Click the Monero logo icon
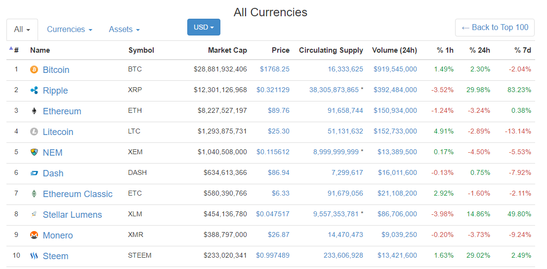 (x=34, y=235)
